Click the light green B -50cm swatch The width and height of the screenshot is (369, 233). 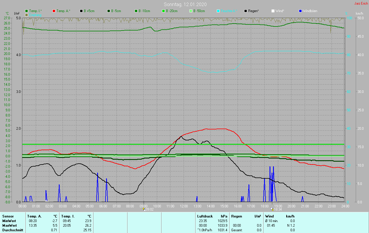click(x=191, y=11)
